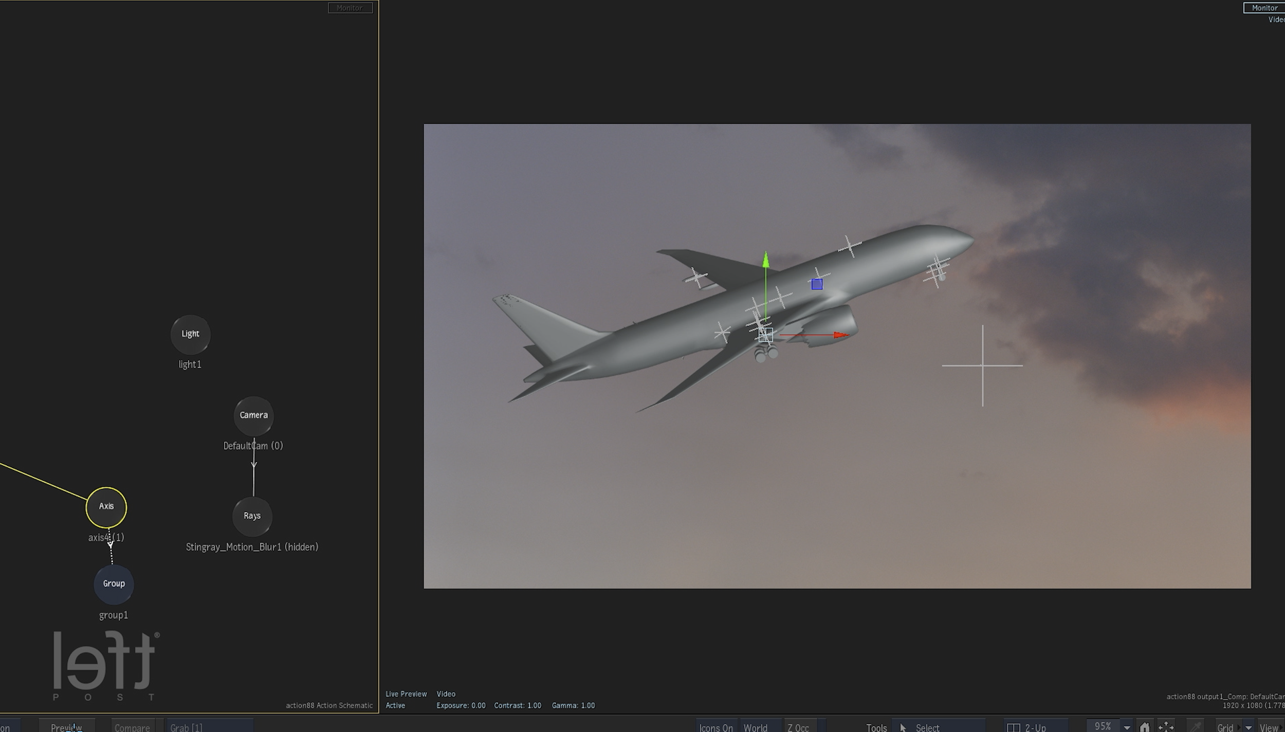Open the zoom percentage dropdown arrow
Viewport: 1285px width, 732px height.
pyautogui.click(x=1127, y=727)
